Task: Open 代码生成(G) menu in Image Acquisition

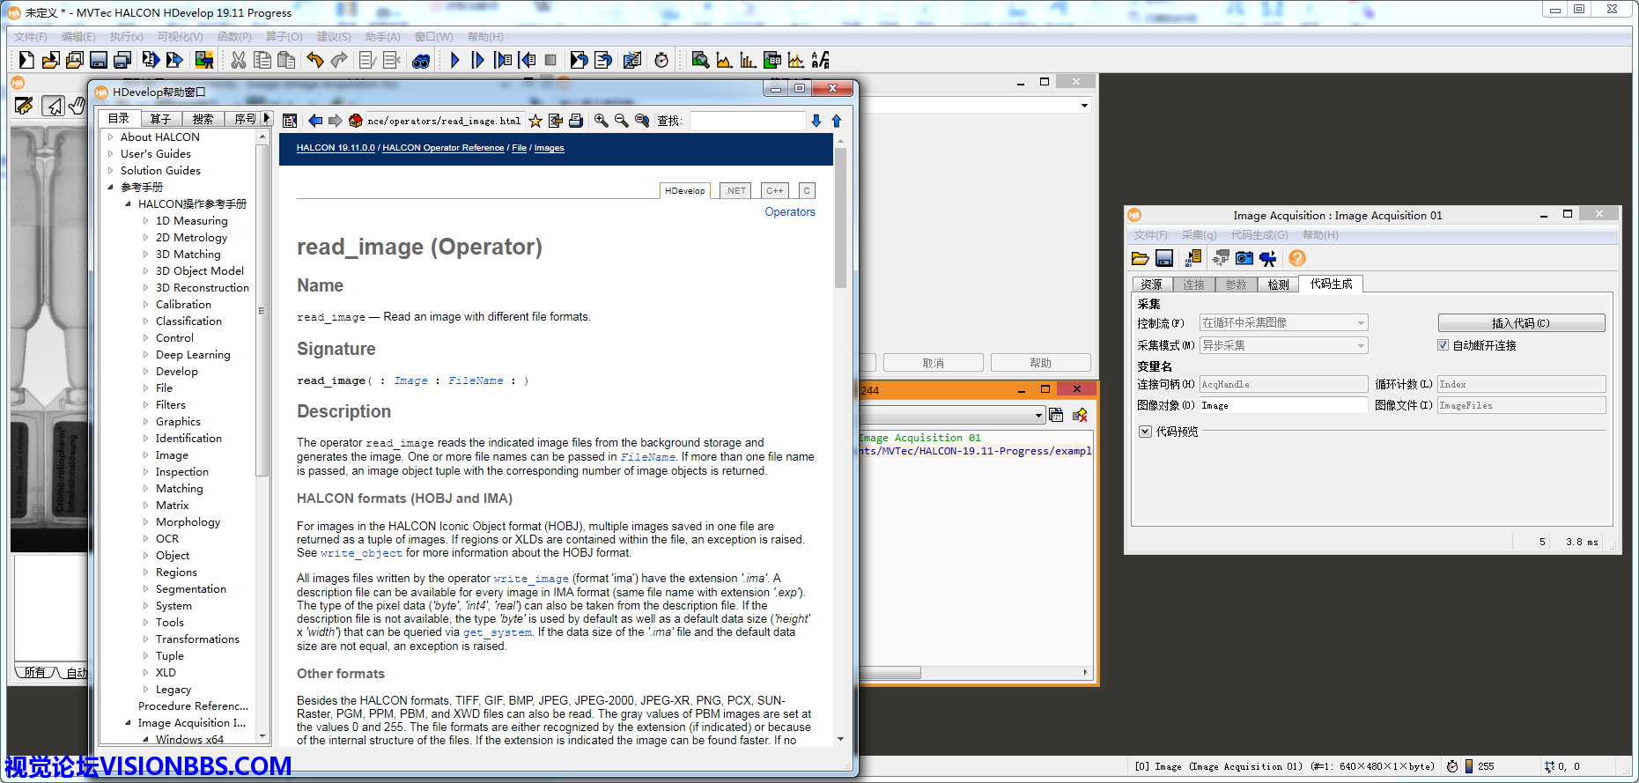Action: coord(1259,235)
